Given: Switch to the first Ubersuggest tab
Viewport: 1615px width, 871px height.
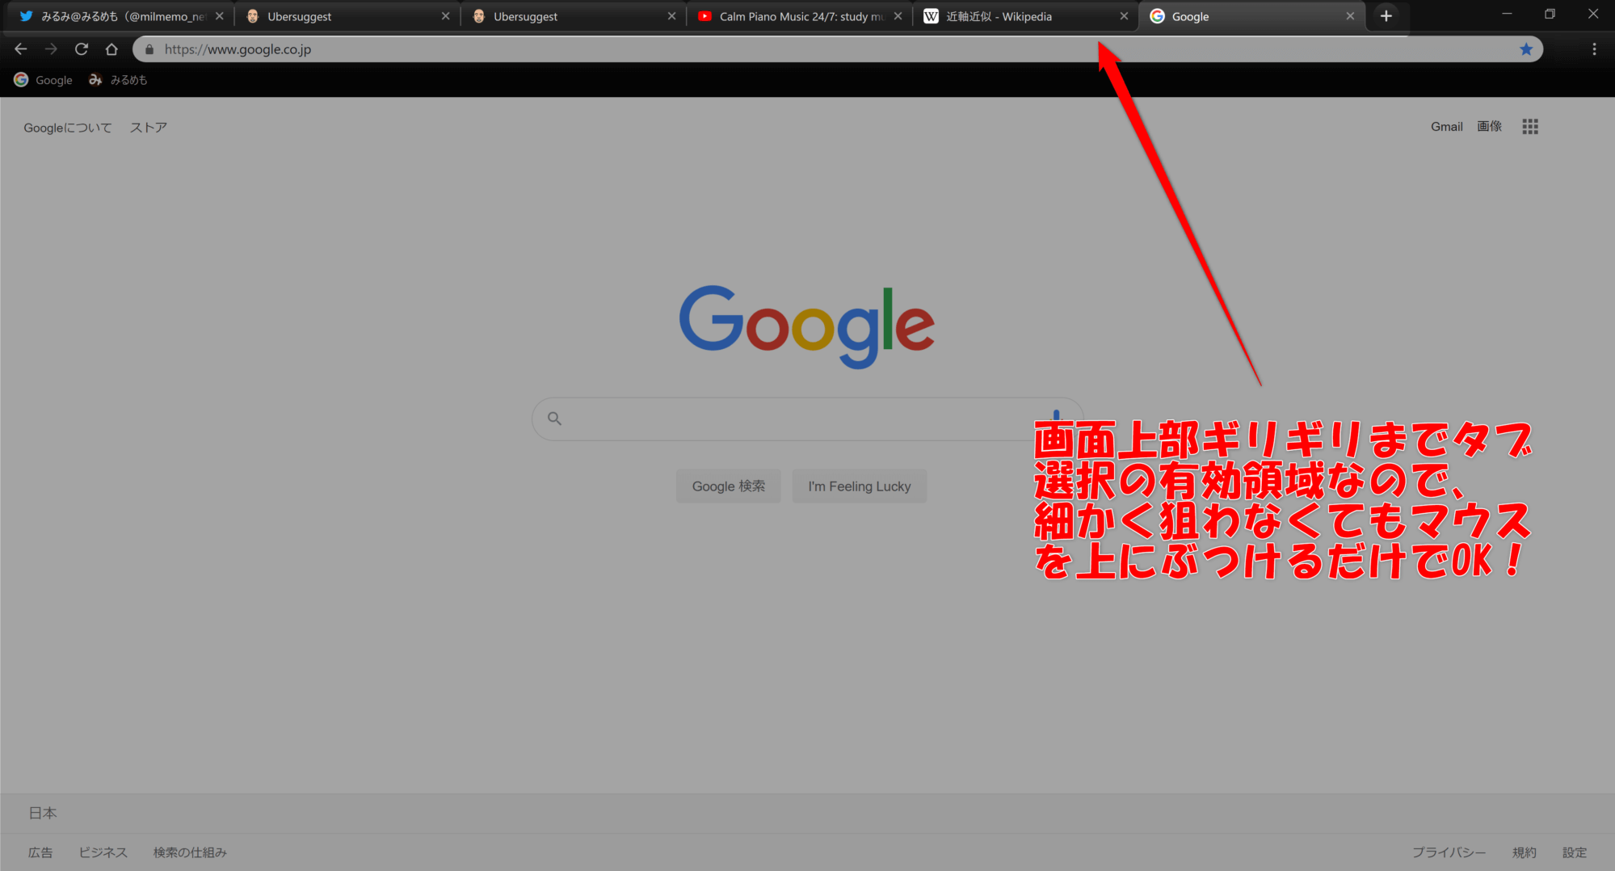Looking at the screenshot, I should 347,16.
